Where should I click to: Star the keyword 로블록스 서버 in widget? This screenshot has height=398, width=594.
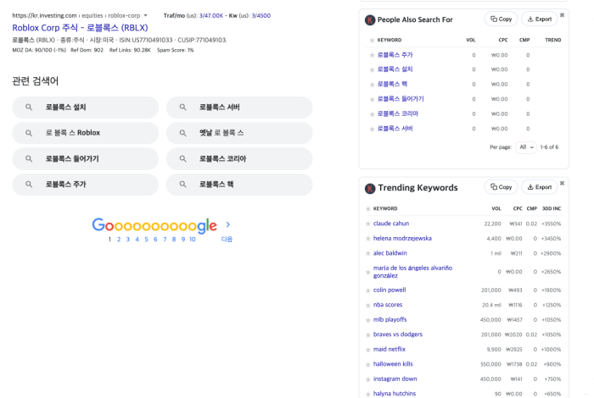tap(372, 129)
